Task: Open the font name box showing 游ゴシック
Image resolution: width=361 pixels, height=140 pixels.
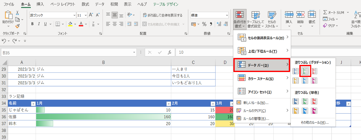Action: (53, 16)
